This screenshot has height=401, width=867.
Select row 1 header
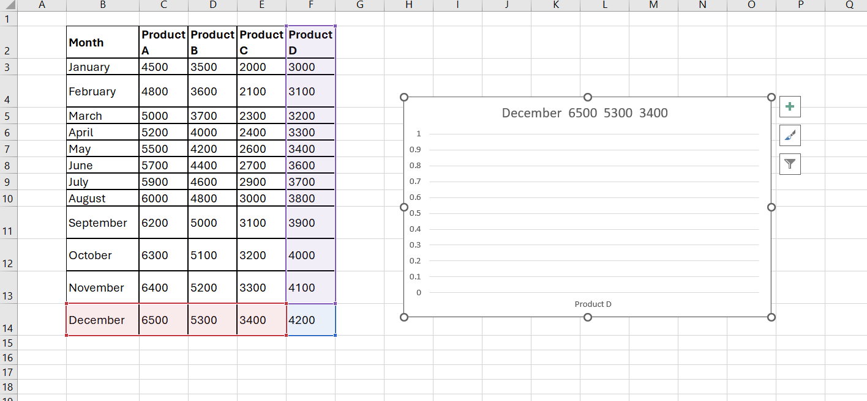(x=7, y=19)
